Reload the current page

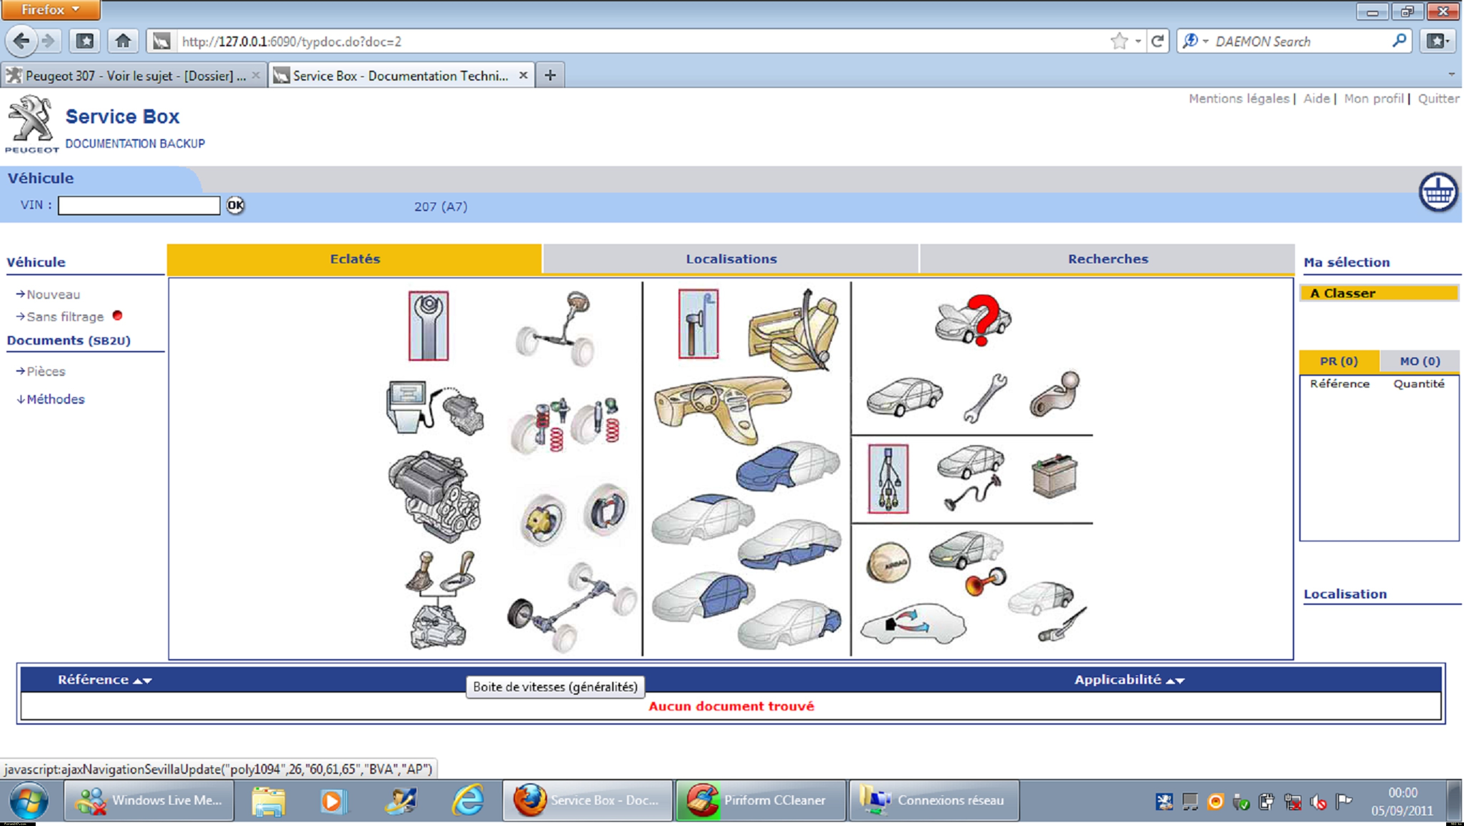click(1157, 41)
